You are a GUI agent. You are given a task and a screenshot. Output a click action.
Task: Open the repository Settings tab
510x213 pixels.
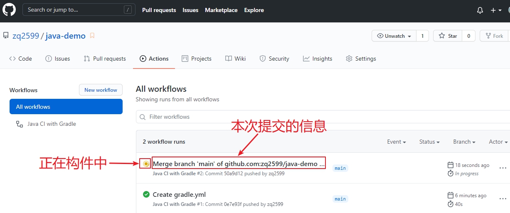tap(361, 59)
